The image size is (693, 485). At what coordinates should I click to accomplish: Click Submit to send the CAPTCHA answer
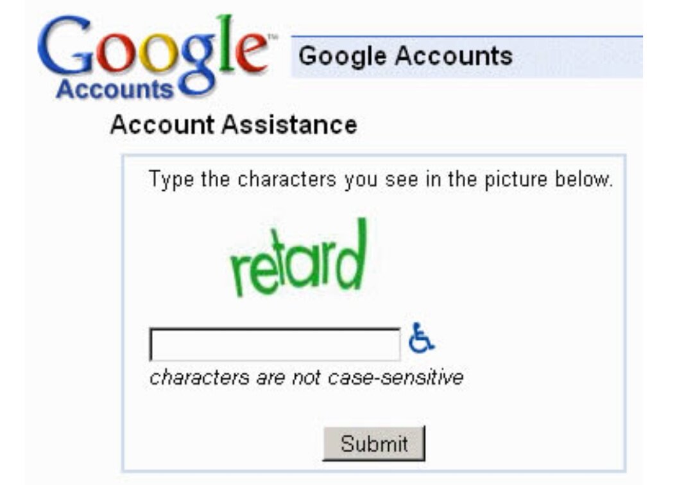click(374, 443)
